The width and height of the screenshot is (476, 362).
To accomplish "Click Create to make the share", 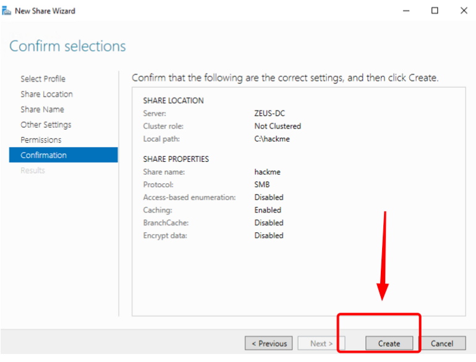I will 389,343.
